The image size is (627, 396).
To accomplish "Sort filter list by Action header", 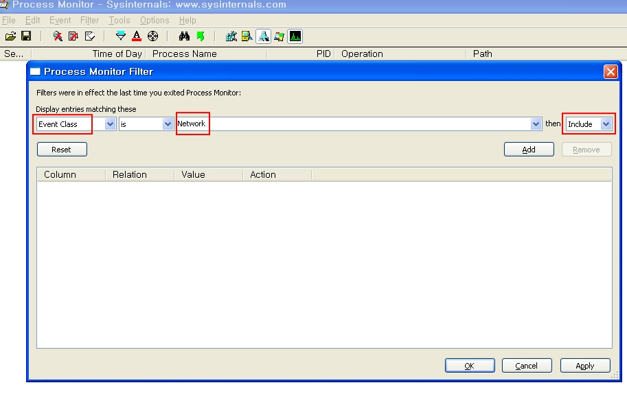I will pyautogui.click(x=277, y=174).
